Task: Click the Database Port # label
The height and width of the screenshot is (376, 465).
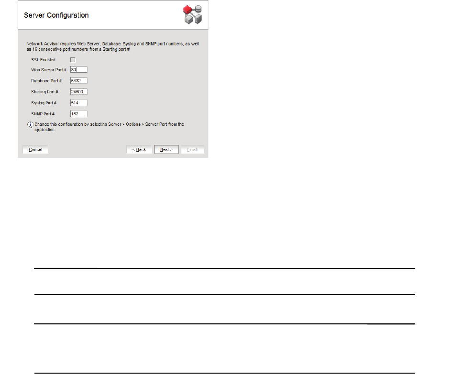Action: tap(46, 81)
